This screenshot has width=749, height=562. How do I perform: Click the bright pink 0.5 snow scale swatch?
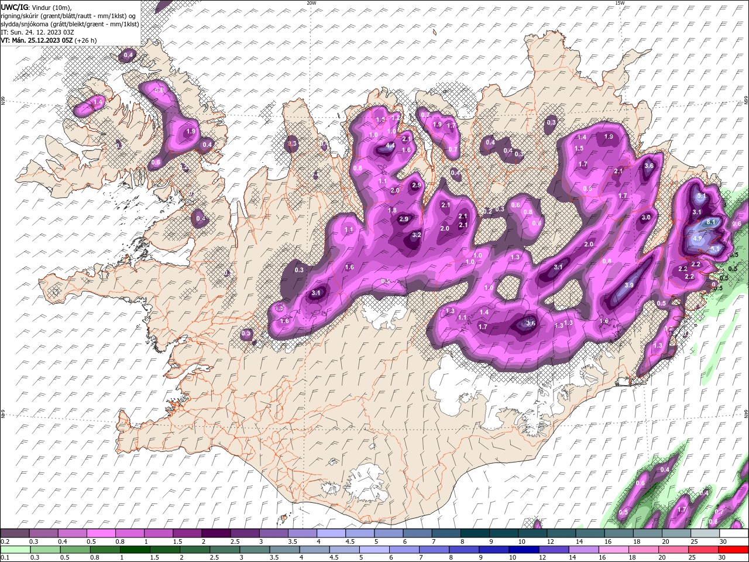(x=101, y=533)
